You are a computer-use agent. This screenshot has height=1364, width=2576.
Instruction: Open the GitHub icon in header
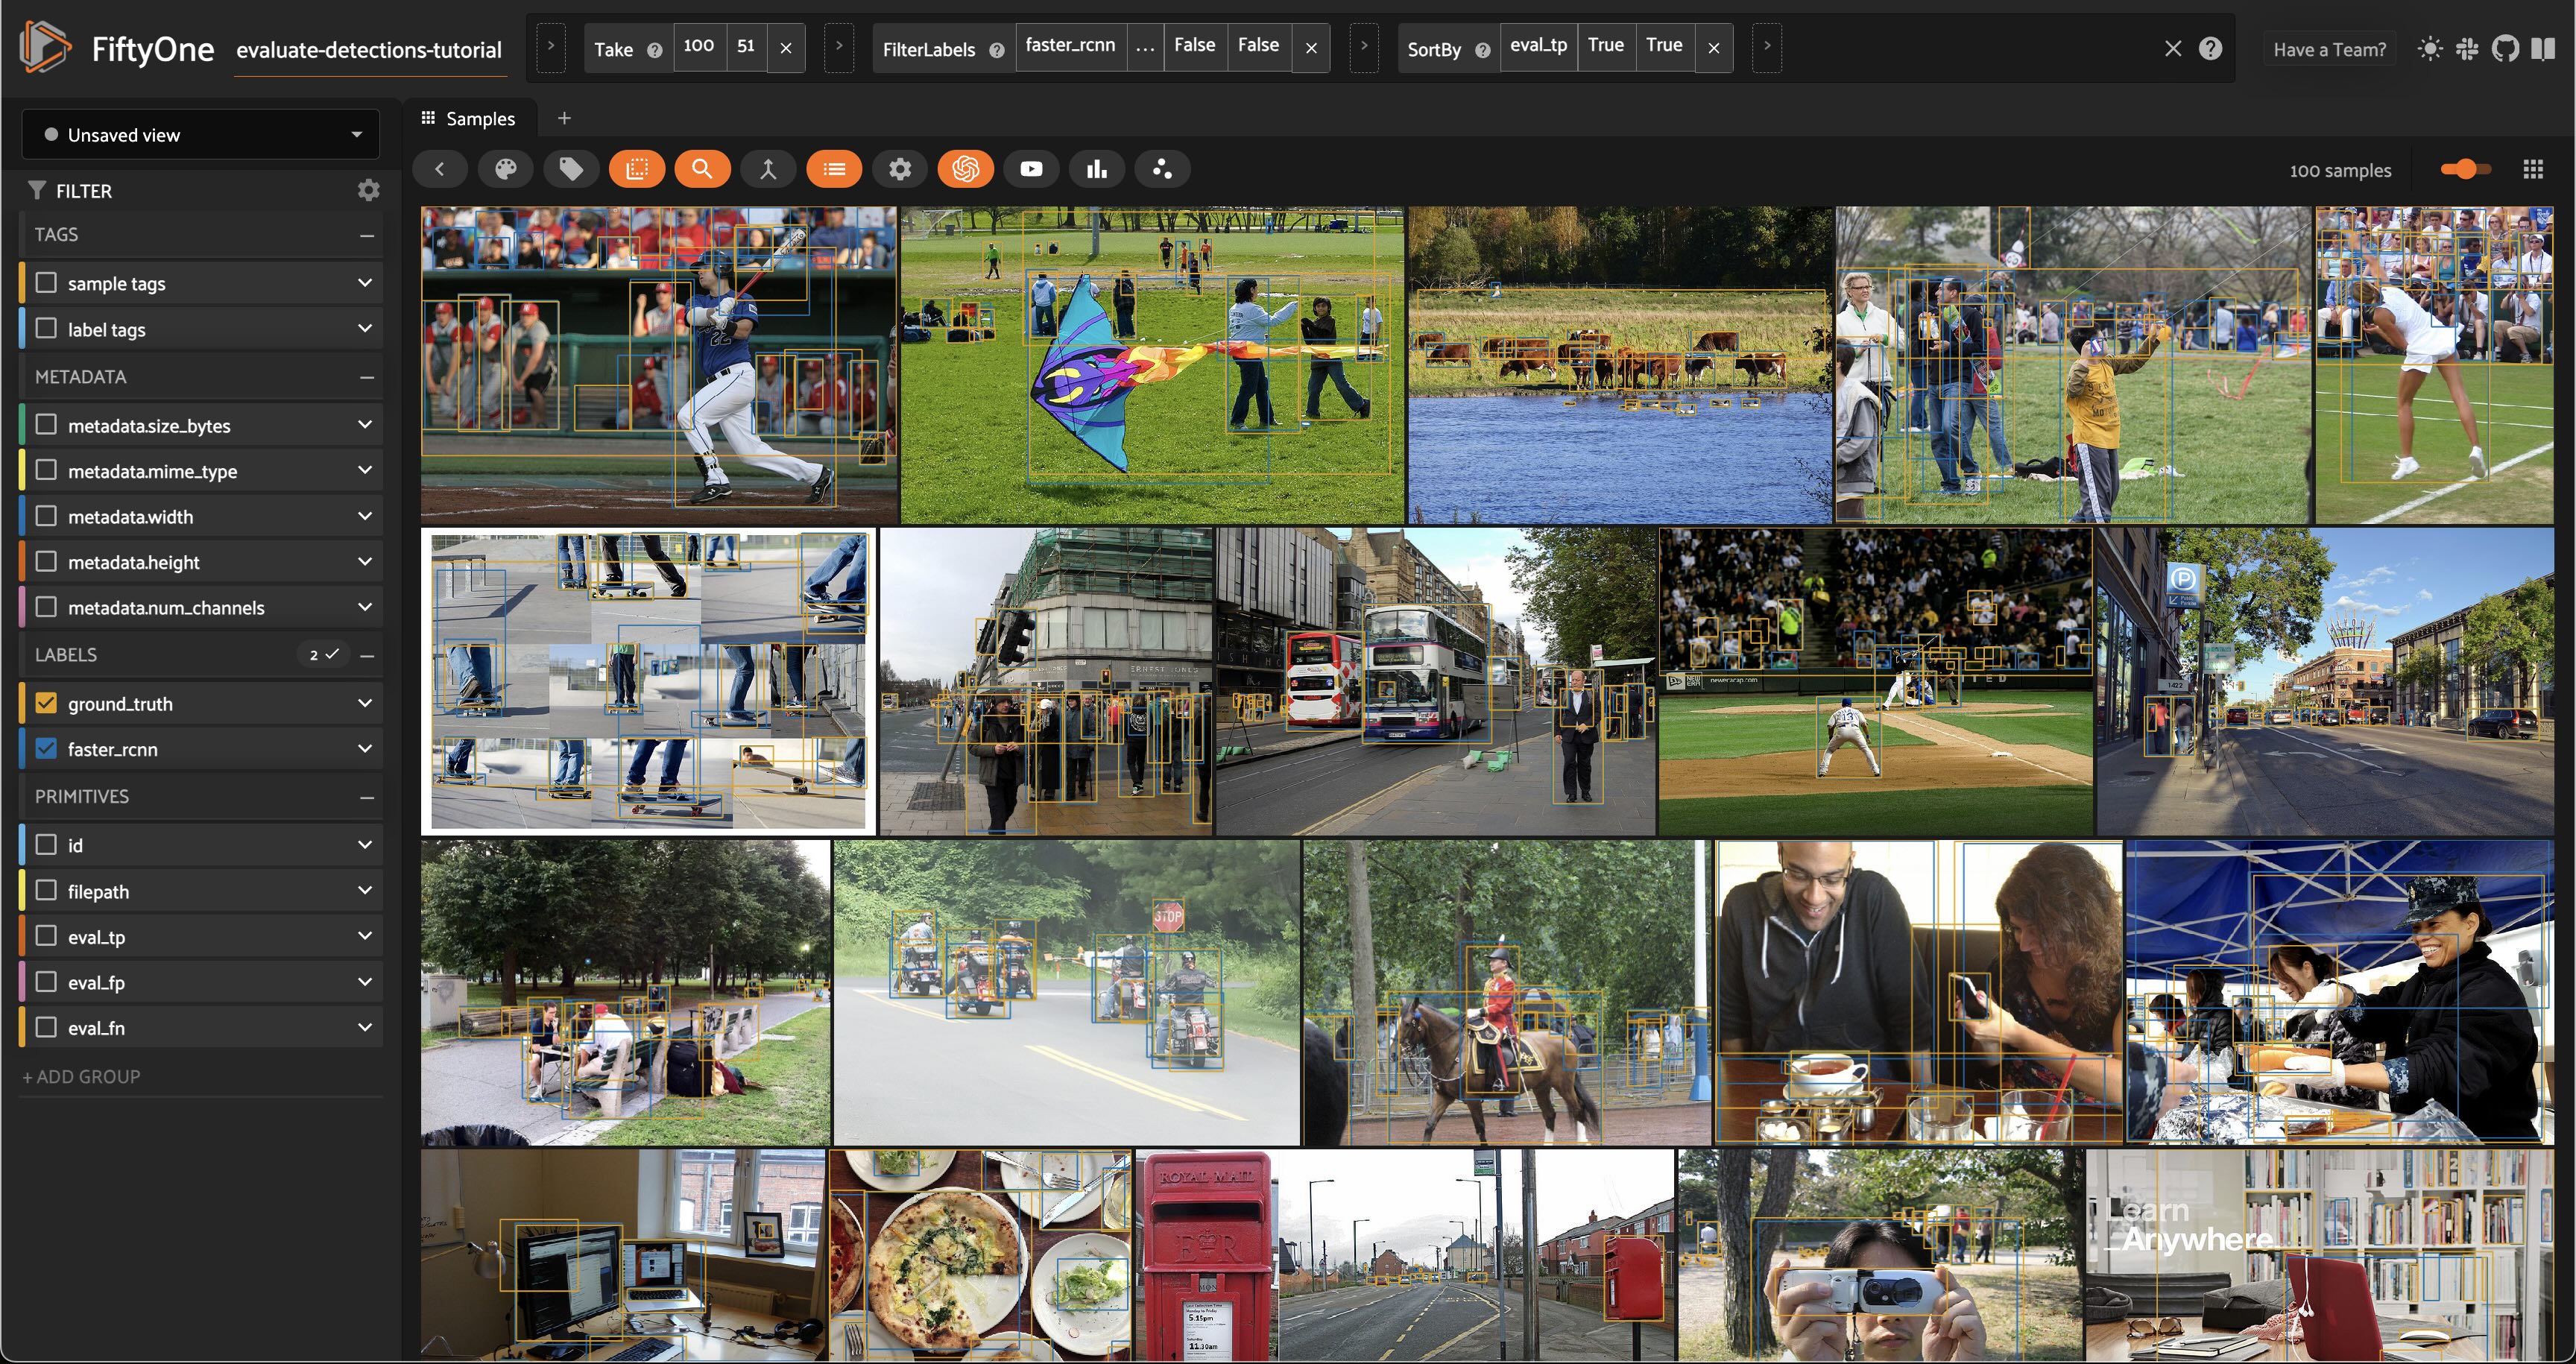click(x=2505, y=49)
